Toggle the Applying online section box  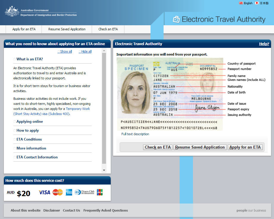[x=14, y=122]
